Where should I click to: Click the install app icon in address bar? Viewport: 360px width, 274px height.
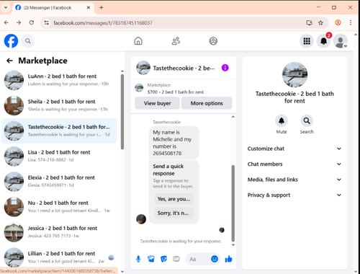click(x=310, y=23)
